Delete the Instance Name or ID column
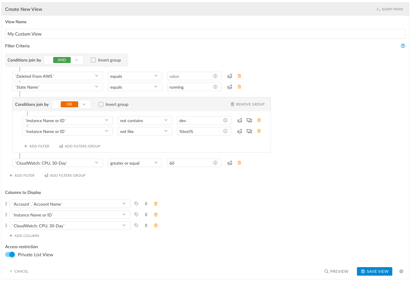Screen dimensions: 411x281 156,215
